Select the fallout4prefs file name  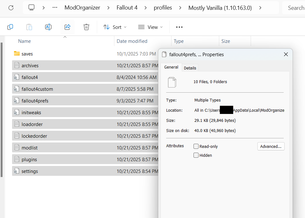[x=35, y=101]
